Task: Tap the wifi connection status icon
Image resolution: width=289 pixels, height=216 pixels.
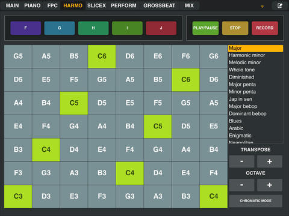Action: [262, 7]
